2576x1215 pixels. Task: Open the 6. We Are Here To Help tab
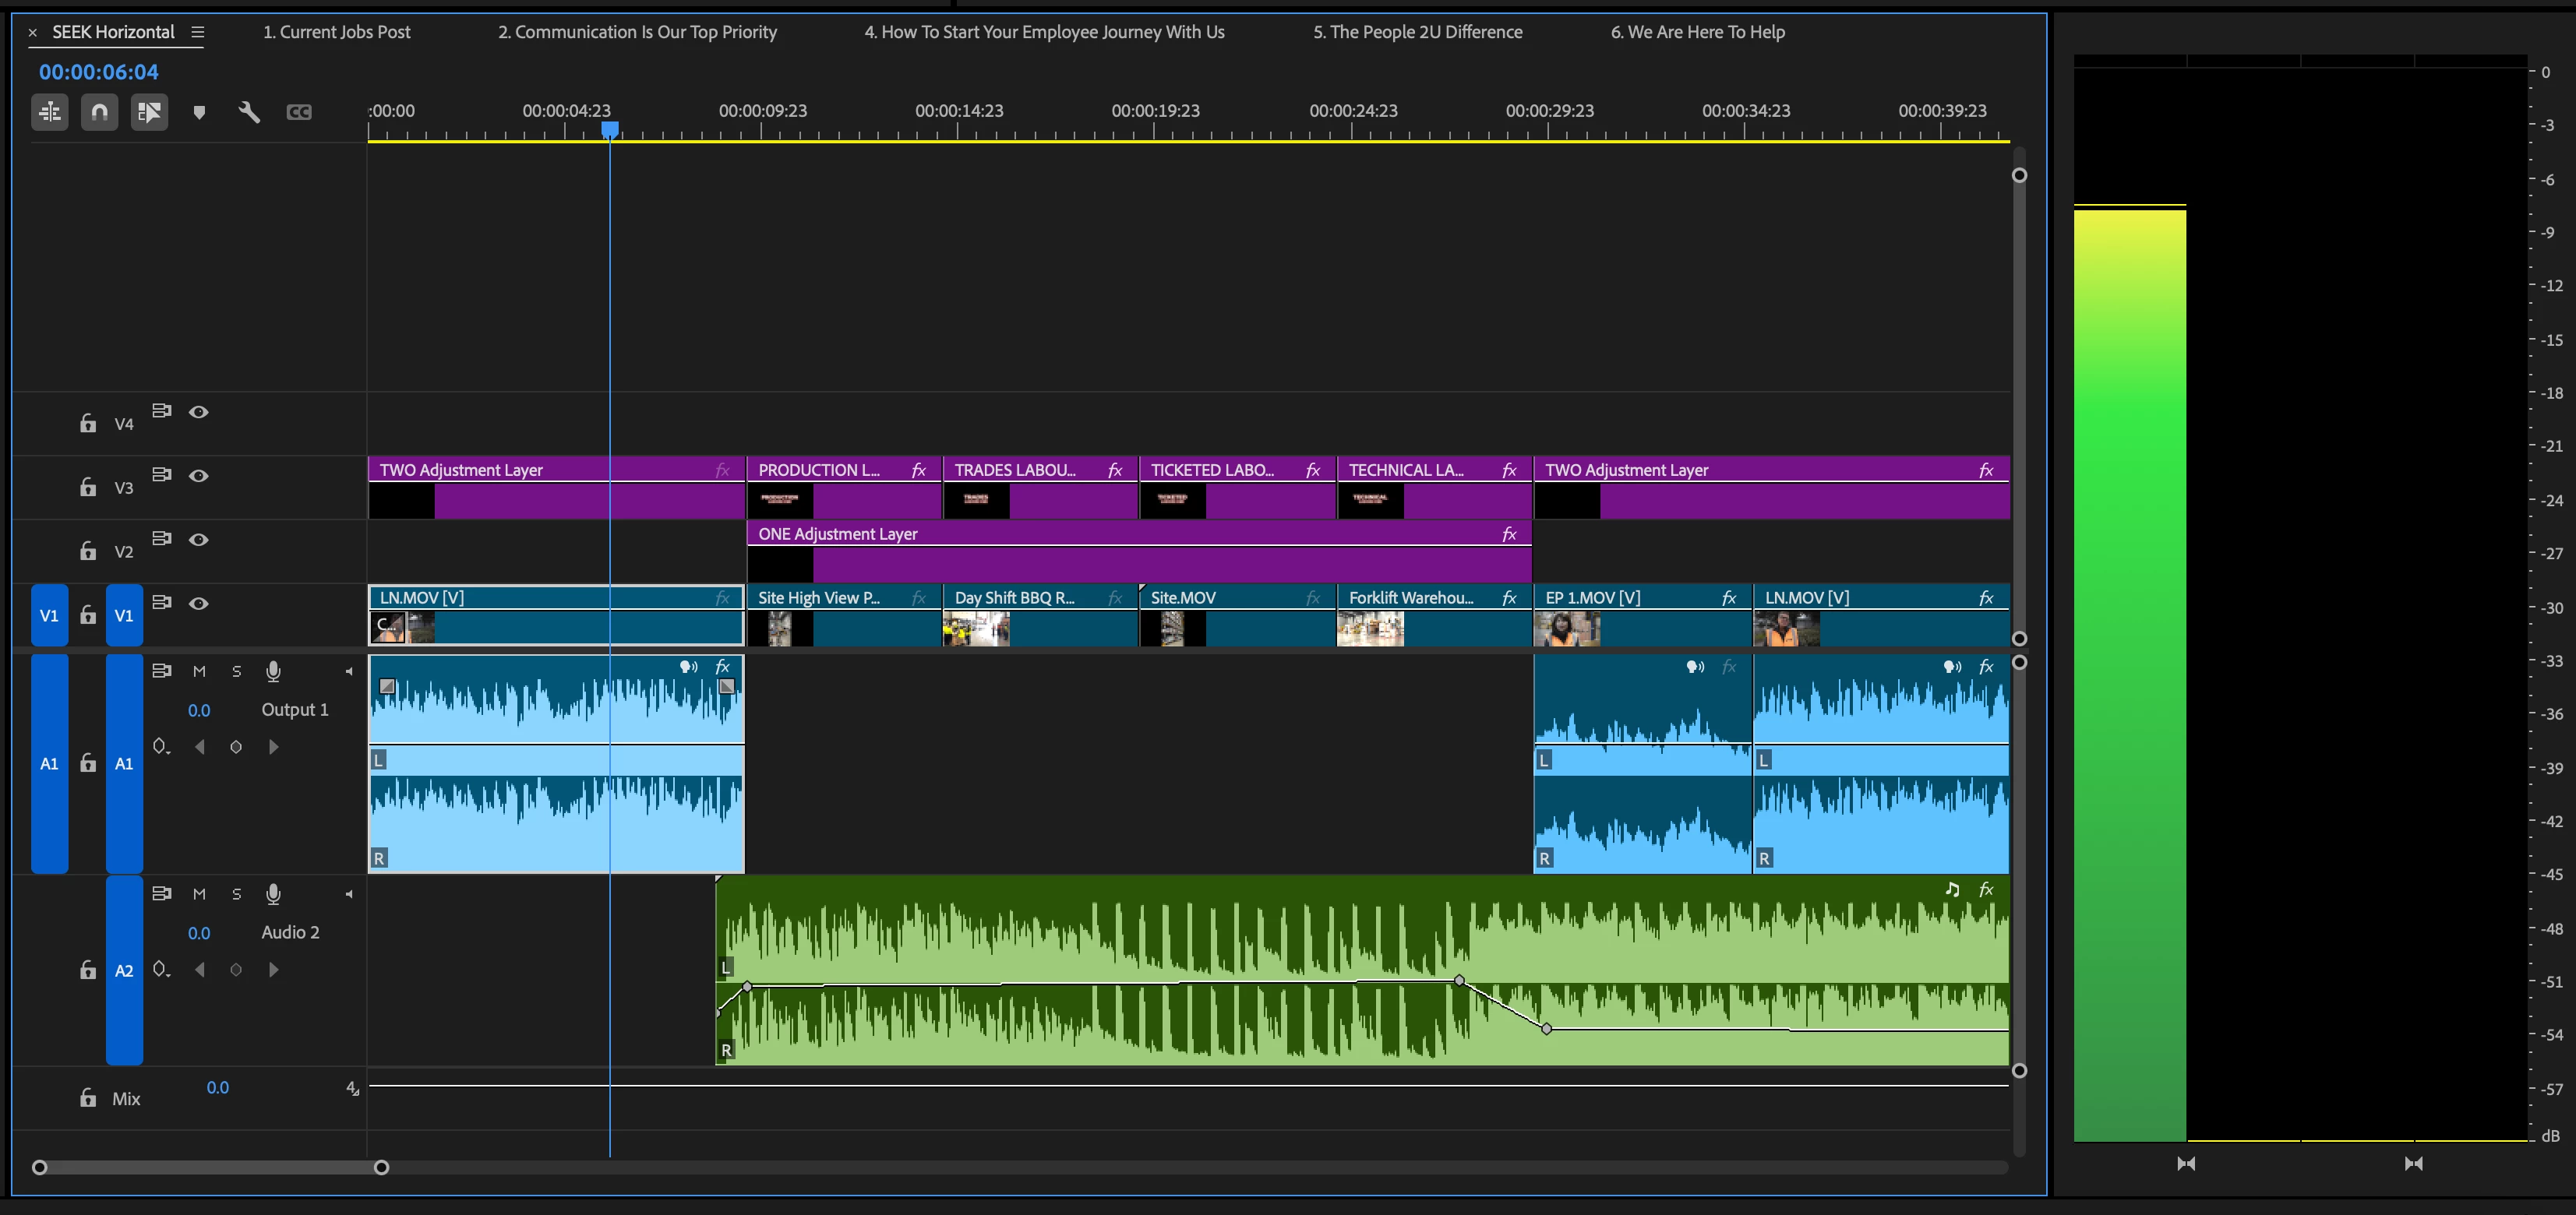click(x=1697, y=32)
